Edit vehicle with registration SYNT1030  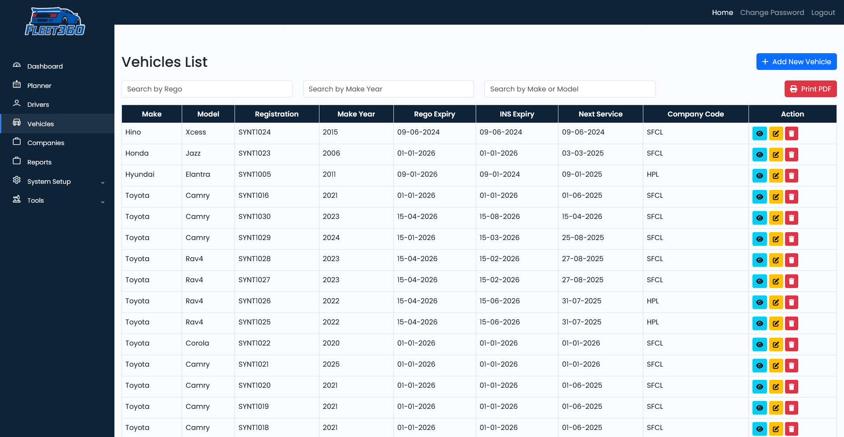(x=776, y=218)
